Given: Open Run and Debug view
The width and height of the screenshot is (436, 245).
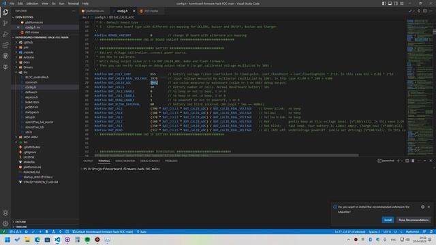Looking at the screenshot, I should [5, 34].
